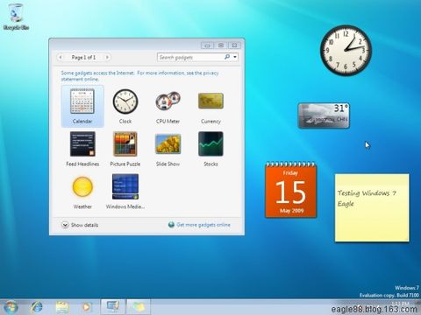Choose the CPU Meter gadget icon
Image resolution: width=421 pixels, height=315 pixels.
[168, 101]
